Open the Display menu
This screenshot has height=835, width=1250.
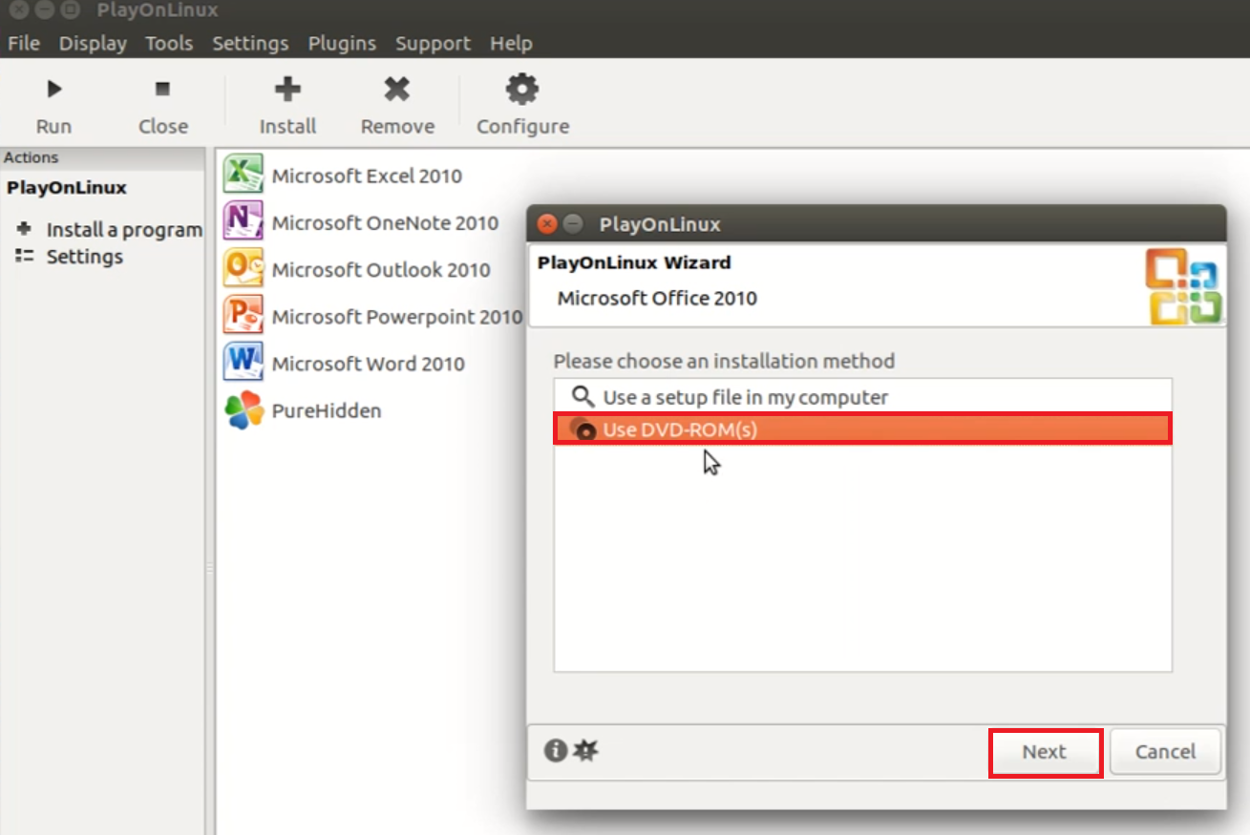[93, 43]
